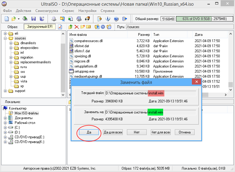Click the Save As icon

[42, 19]
